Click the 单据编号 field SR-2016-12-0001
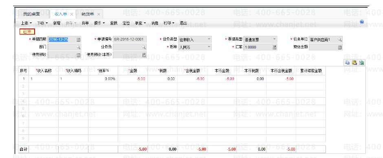 (x=130, y=39)
